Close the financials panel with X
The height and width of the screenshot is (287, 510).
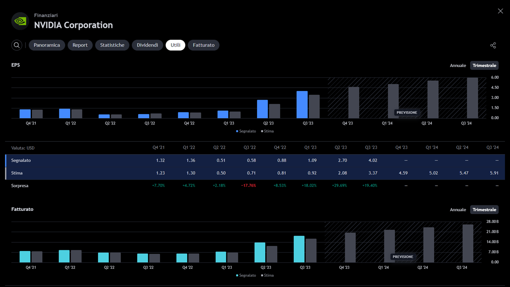click(x=500, y=11)
